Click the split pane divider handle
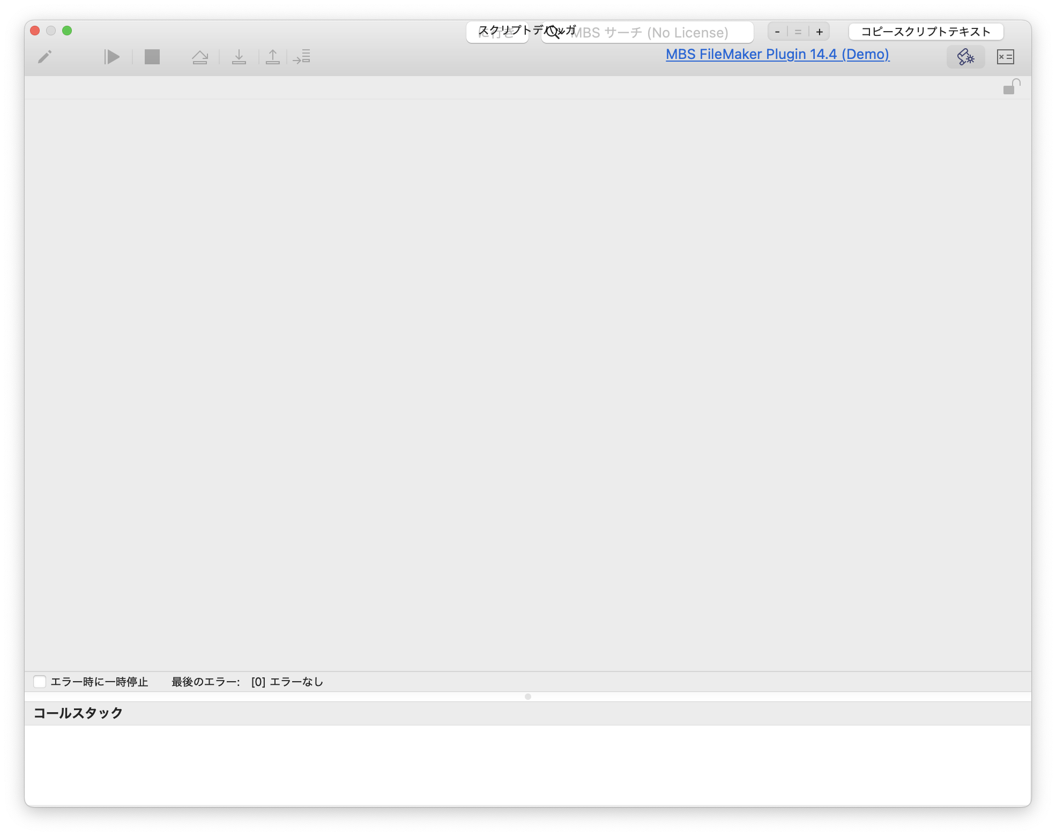 tap(528, 697)
